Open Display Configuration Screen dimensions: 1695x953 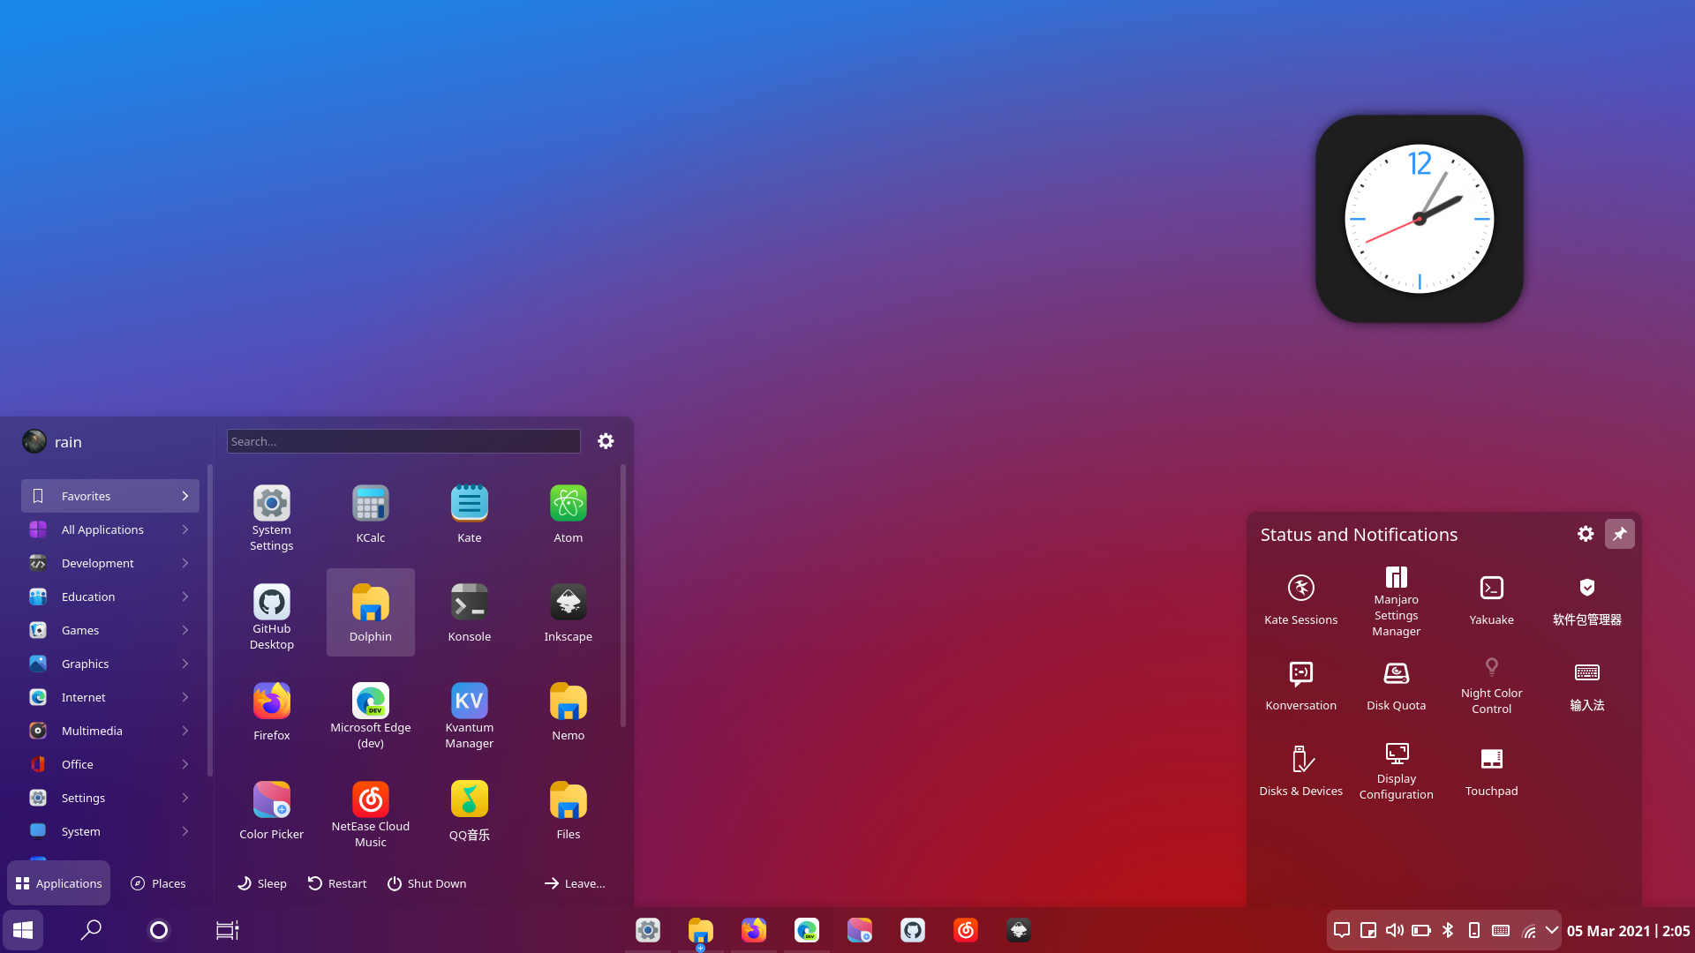pos(1396,771)
